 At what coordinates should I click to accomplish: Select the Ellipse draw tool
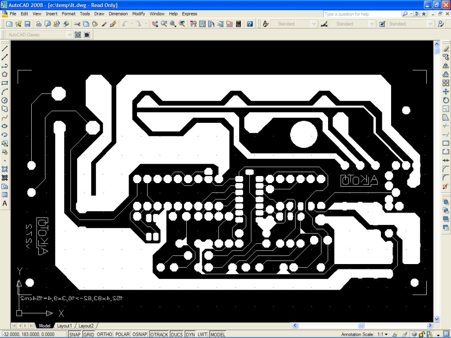point(4,126)
